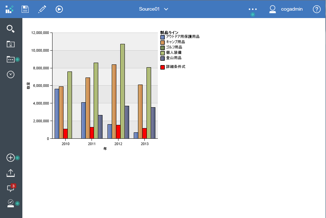
Task: Click the Upload files arrow icon
Action: [11, 173]
